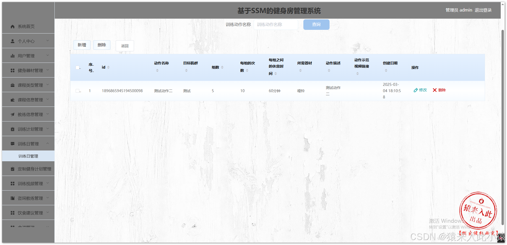
Task: Click the paper plane icon beside 教练信息管理
Action: tap(13, 114)
